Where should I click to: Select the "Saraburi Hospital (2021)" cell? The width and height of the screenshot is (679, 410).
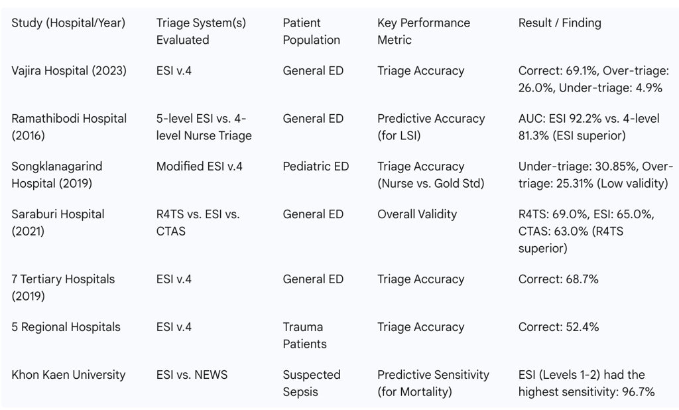58,222
